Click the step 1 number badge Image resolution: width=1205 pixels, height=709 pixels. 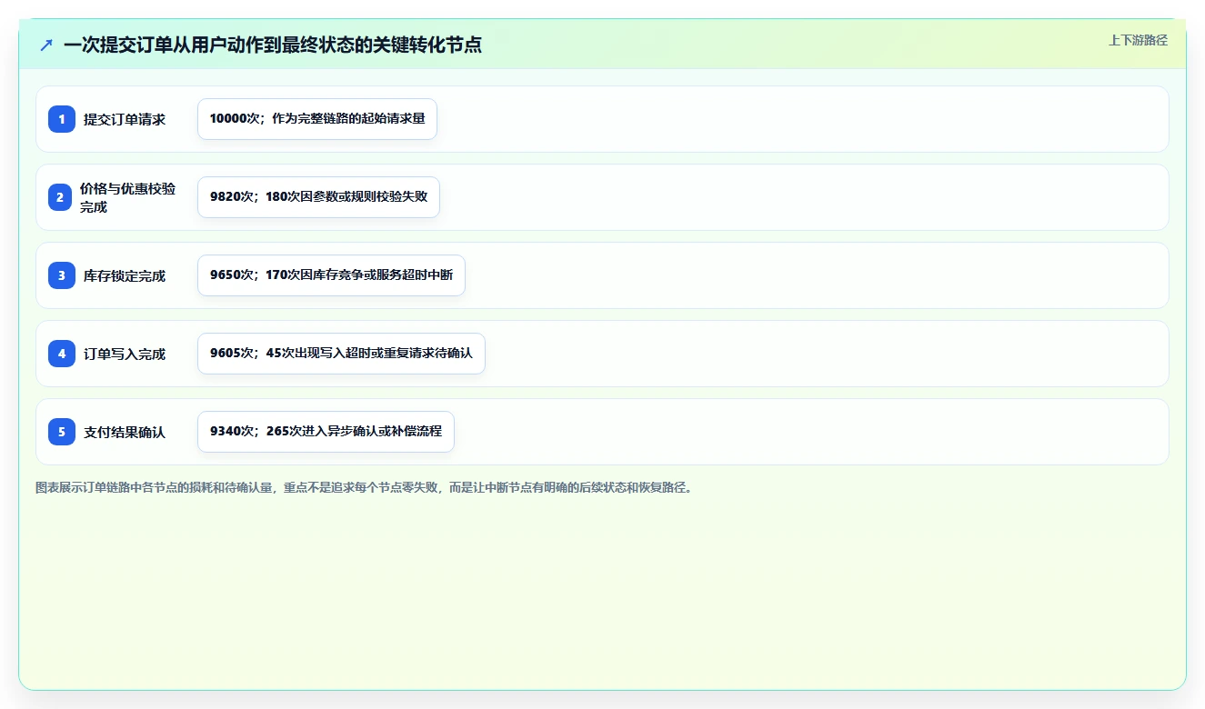(62, 119)
